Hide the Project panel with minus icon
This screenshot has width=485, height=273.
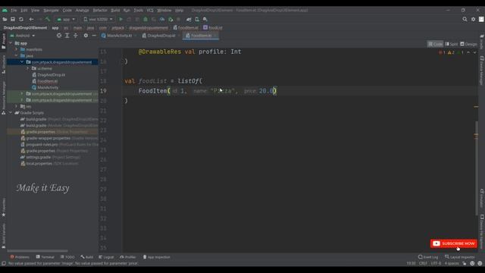click(x=94, y=36)
